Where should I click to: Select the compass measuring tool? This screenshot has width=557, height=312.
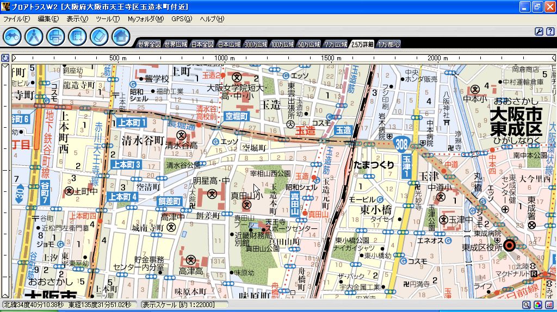coord(34,36)
